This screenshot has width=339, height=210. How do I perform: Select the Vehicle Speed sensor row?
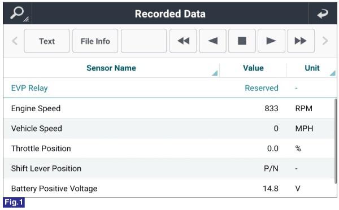169,128
